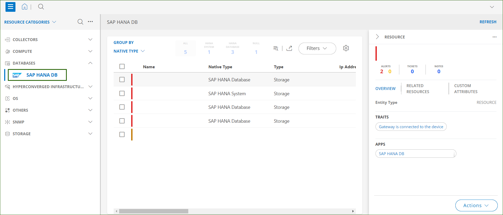This screenshot has height=215, width=503.
Task: Select the Null group tab
Action: point(256,48)
